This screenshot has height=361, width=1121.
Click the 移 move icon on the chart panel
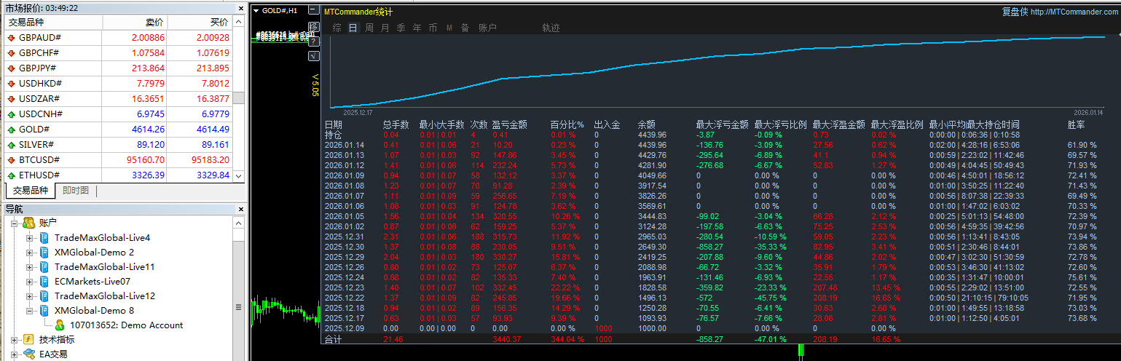coord(314,27)
